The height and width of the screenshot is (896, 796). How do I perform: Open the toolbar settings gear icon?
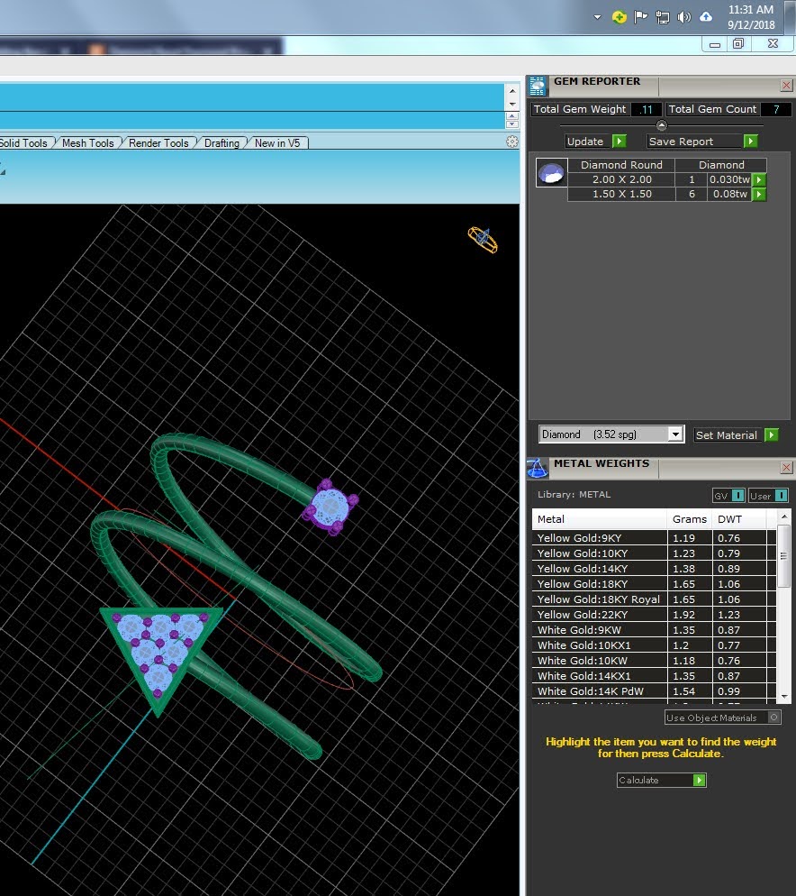tap(512, 142)
